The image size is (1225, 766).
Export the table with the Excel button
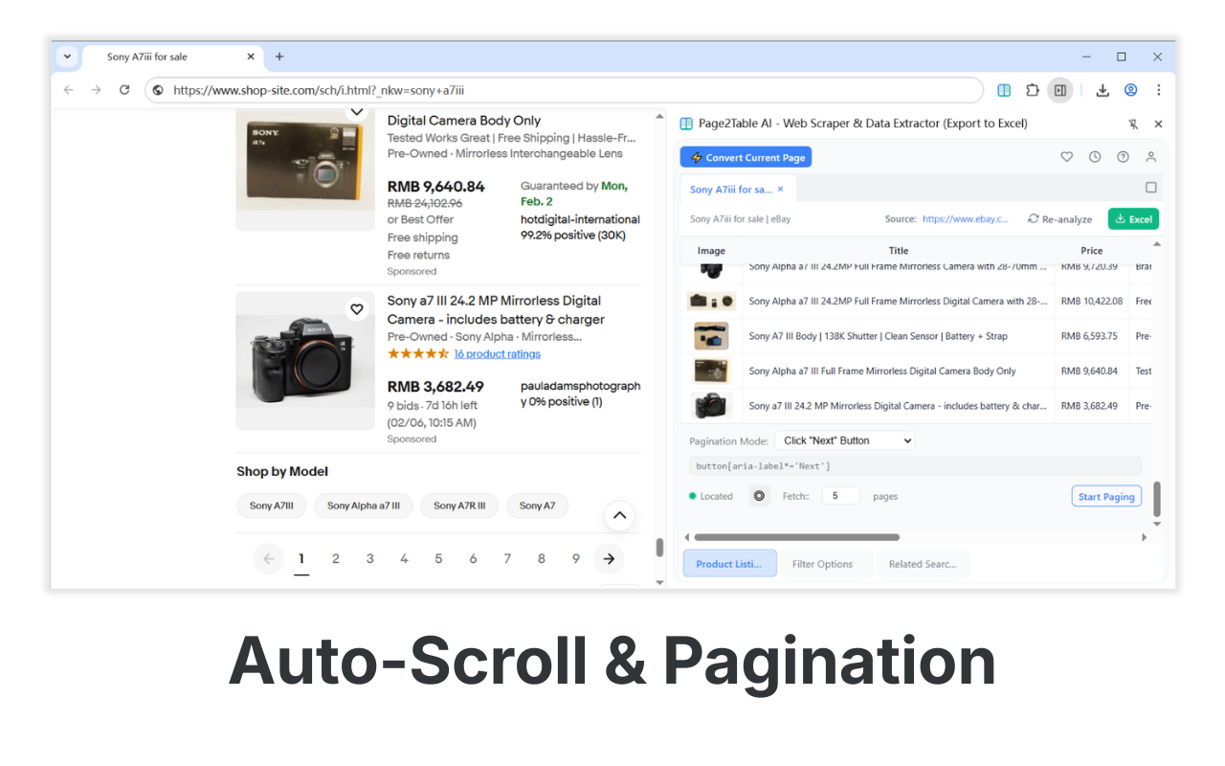[x=1133, y=219]
